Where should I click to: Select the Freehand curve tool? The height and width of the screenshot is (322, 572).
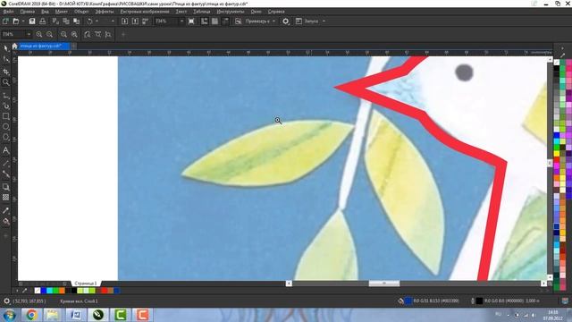[6, 96]
